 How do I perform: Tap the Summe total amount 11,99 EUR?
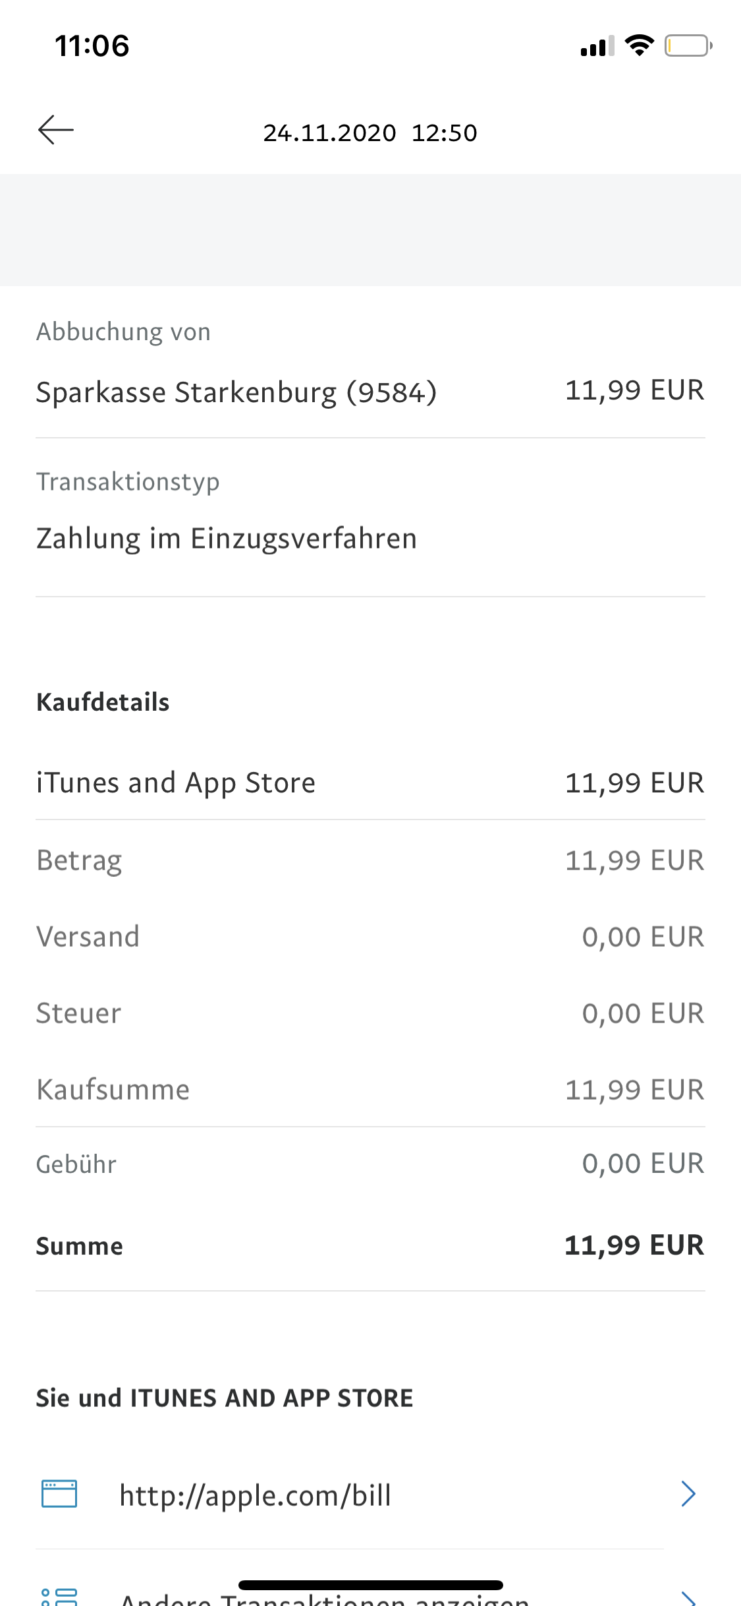click(x=634, y=1245)
